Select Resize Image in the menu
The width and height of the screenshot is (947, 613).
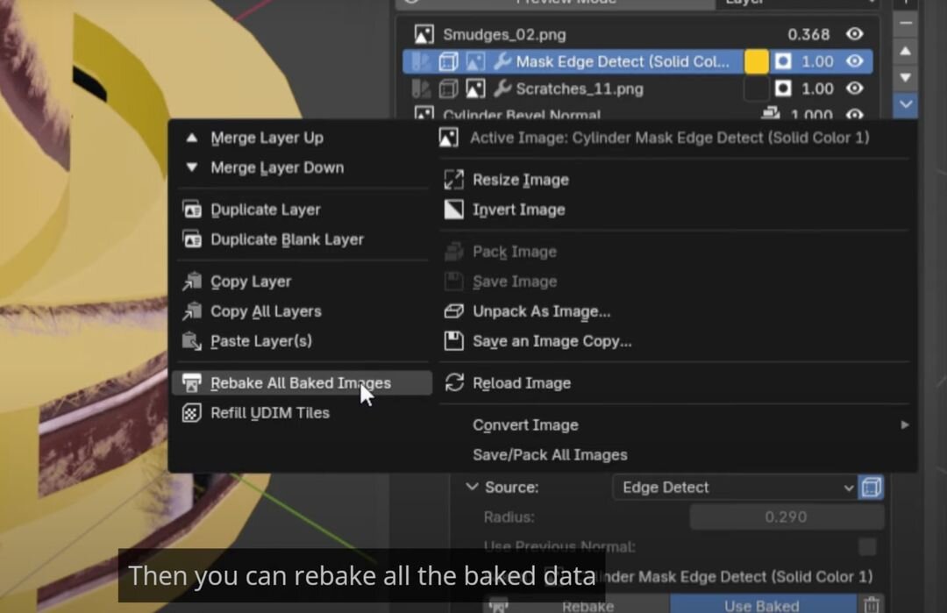(674, 180)
